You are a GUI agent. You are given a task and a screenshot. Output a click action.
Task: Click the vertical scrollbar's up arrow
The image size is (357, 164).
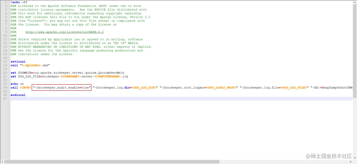point(355,2)
